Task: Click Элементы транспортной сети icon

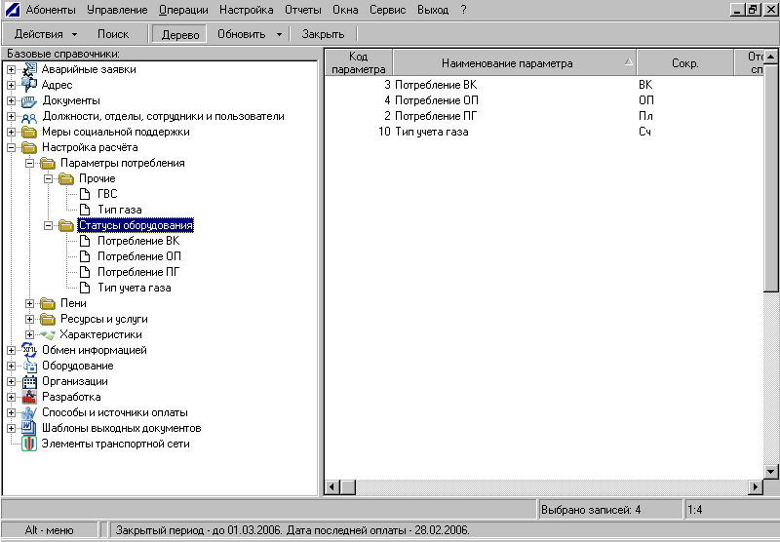Action: (29, 444)
